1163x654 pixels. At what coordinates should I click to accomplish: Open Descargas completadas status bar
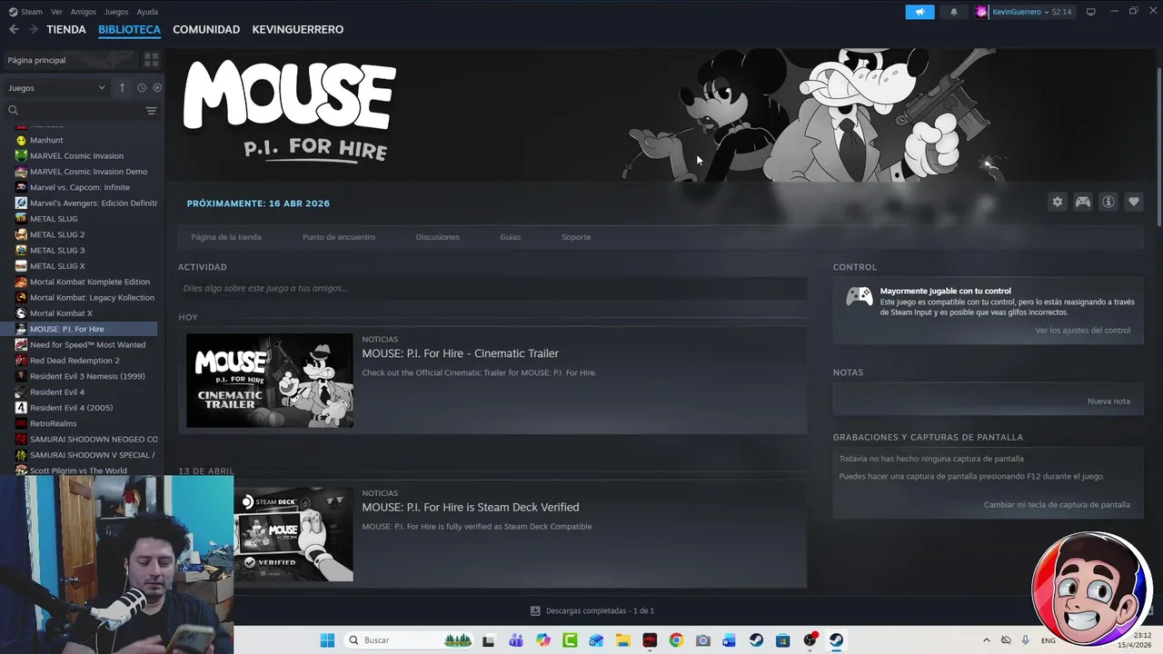592,611
